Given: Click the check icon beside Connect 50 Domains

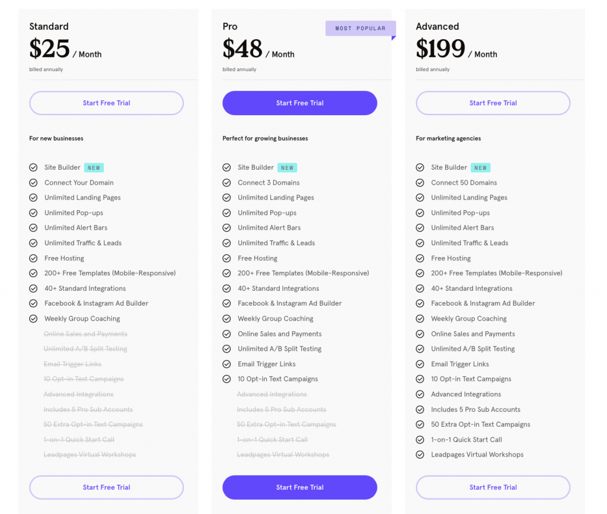Looking at the screenshot, I should tap(420, 183).
